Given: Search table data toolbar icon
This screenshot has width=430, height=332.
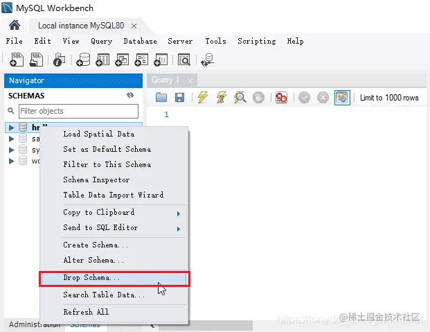Looking at the screenshot, I should pos(184,60).
